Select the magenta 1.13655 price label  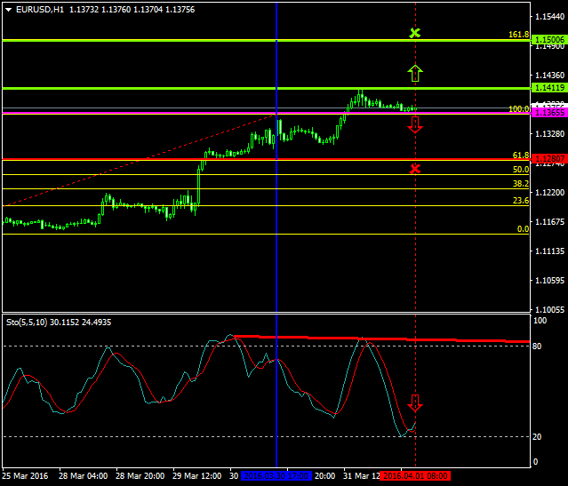coord(546,113)
